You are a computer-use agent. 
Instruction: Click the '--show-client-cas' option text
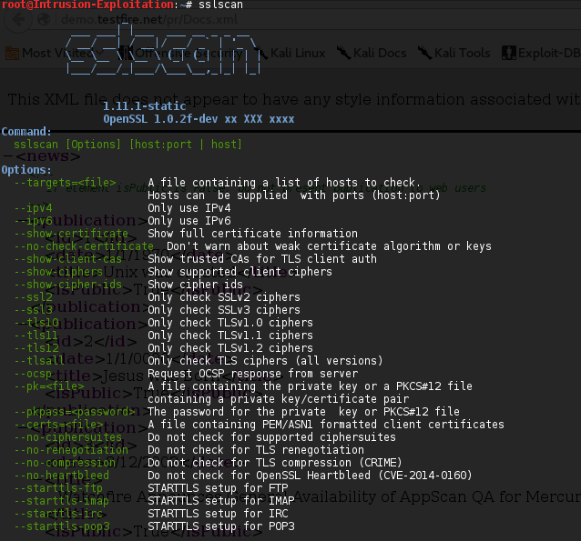point(67,259)
